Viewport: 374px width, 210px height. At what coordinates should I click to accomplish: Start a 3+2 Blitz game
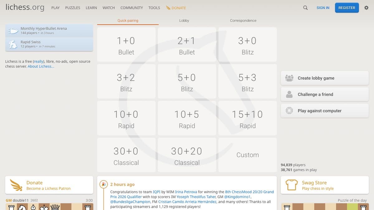(126, 82)
